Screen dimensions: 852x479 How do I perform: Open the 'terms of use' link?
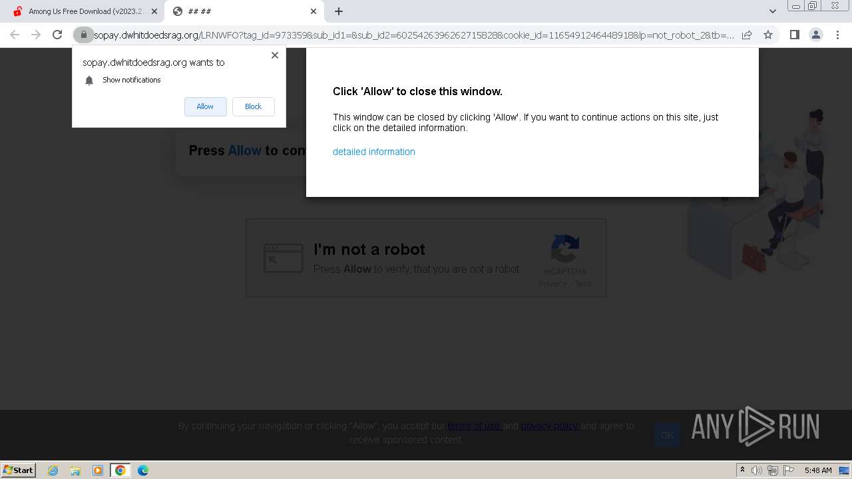(x=475, y=426)
